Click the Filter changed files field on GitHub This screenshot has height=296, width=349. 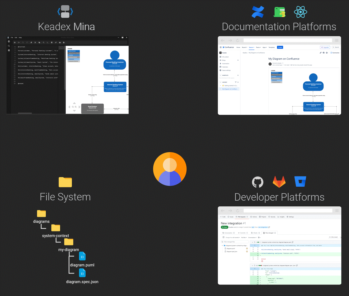235,242
